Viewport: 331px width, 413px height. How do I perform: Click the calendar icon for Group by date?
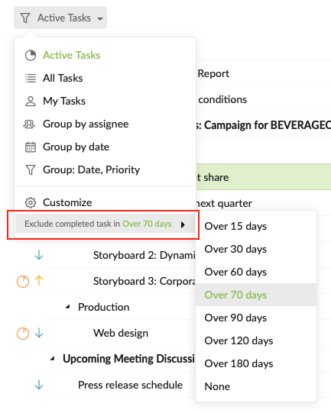pos(31,147)
